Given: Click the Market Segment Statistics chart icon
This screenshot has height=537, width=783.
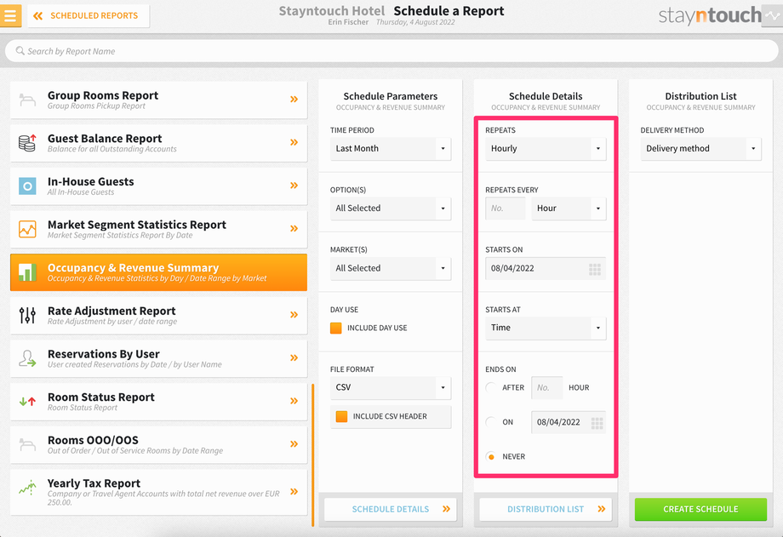Looking at the screenshot, I should [x=27, y=229].
